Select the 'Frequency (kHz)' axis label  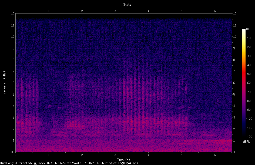click(4, 83)
